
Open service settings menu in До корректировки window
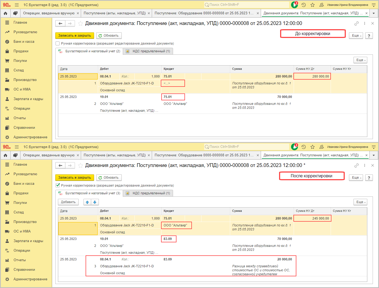pyautogui.click(x=373, y=5)
